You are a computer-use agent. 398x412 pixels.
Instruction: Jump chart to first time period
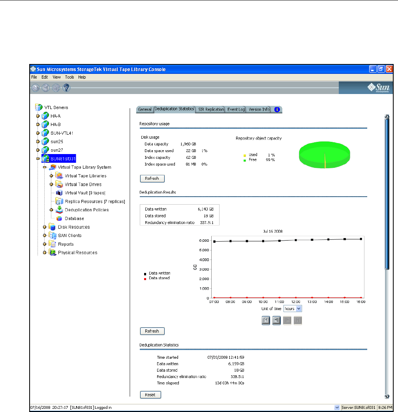point(266,320)
